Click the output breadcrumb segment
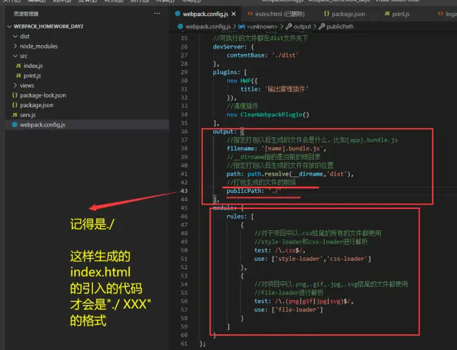This screenshot has width=457, height=350. point(302,26)
